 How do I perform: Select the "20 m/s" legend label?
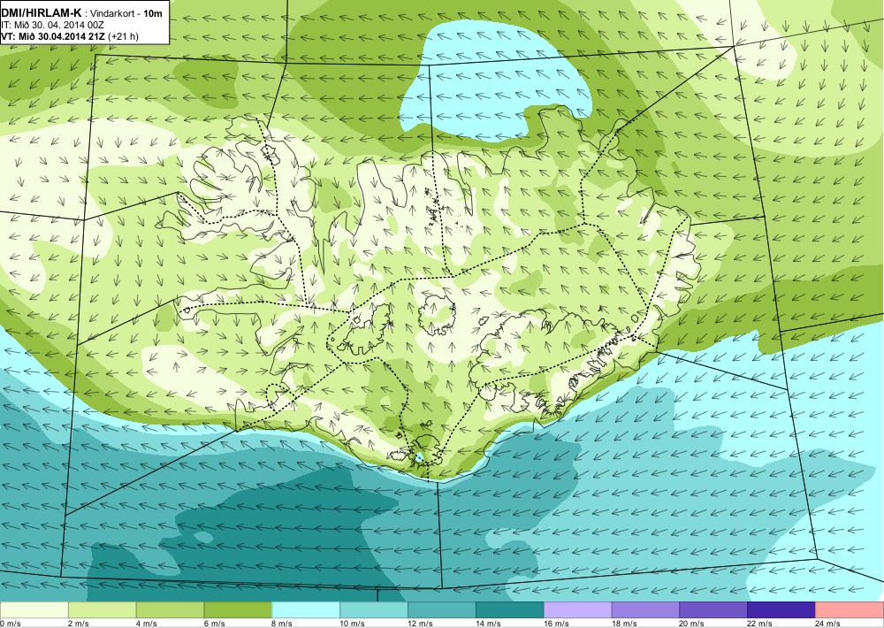692,624
